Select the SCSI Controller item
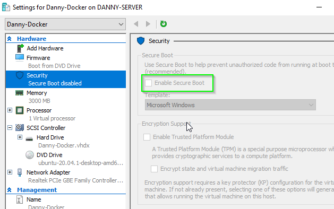Image resolution: width=334 pixels, height=209 pixels. tap(46, 128)
